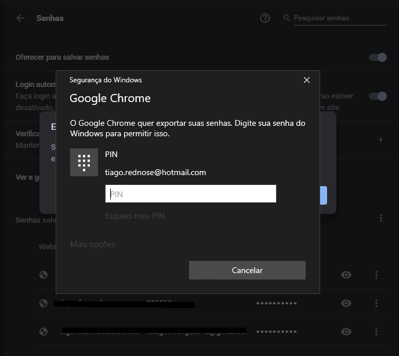399x356 pixels.
Task: Click the Cancelar button
Action: (247, 270)
